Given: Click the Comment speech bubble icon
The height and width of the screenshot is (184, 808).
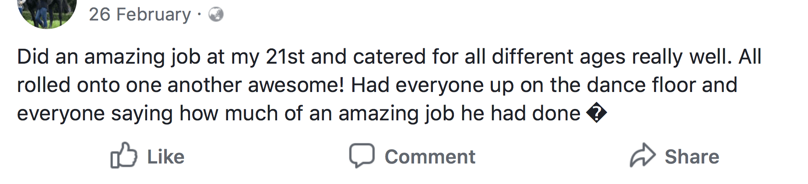Looking at the screenshot, I should 362,156.
